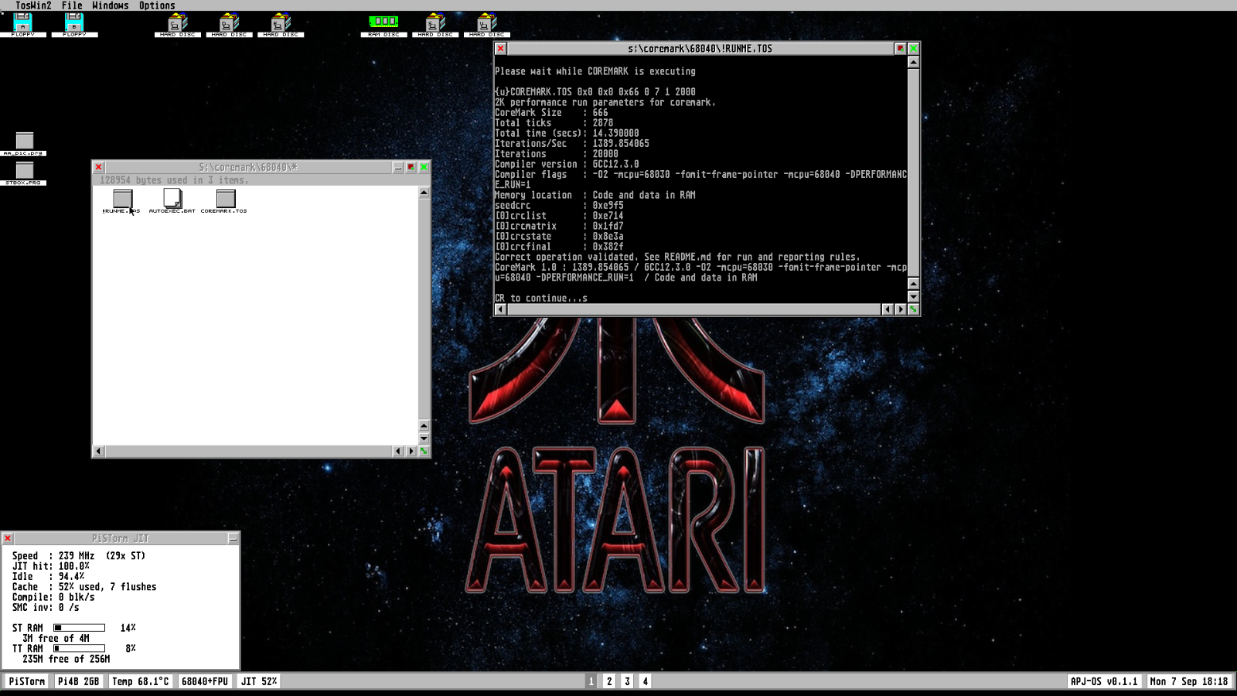Click the ST RAM usage bar
Image resolution: width=1237 pixels, height=696 pixels.
coord(79,628)
